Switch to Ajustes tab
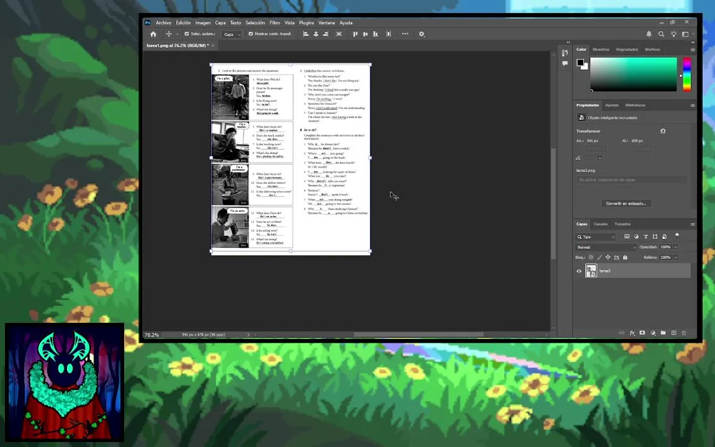Image resolution: width=715 pixels, height=447 pixels. coord(612,106)
